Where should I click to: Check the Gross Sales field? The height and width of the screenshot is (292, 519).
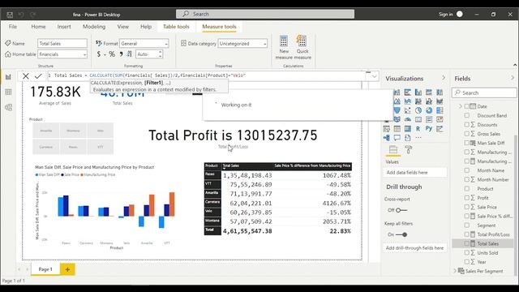coord(467,134)
